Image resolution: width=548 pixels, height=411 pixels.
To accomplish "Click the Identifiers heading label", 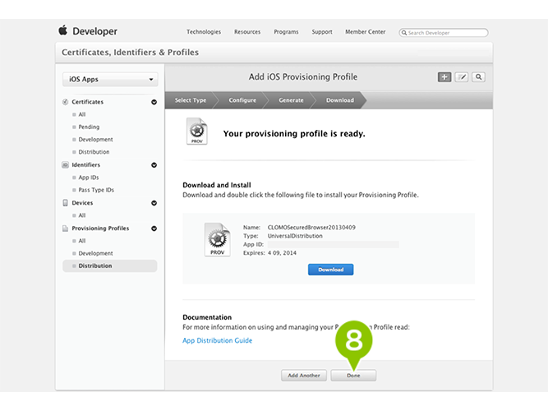I will (86, 164).
